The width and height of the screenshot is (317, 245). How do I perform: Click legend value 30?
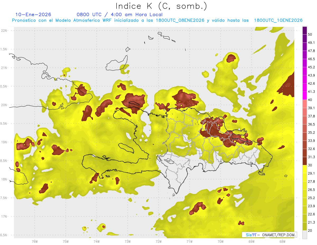coord(310,165)
